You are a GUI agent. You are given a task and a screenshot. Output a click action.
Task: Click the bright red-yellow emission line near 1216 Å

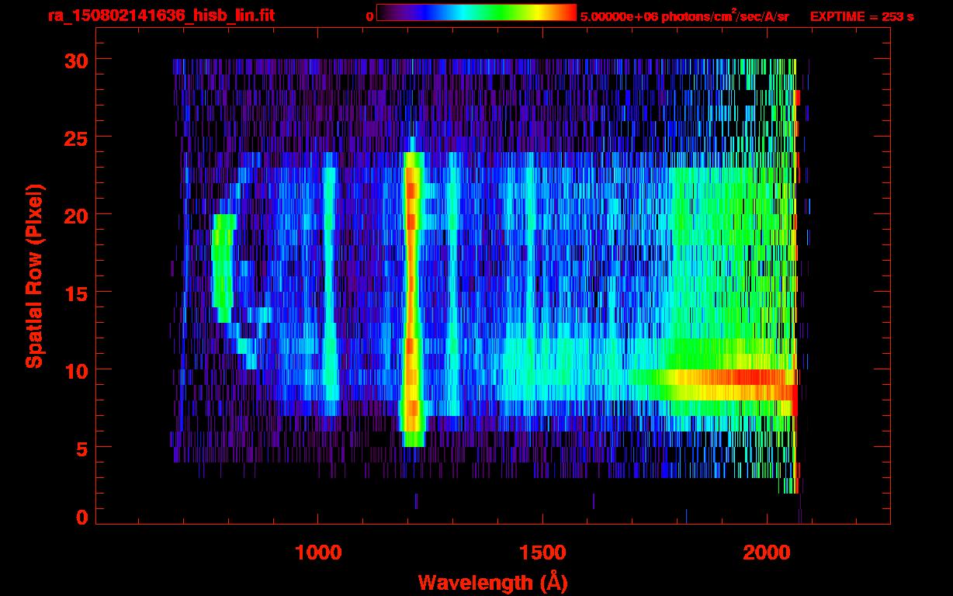412,299
